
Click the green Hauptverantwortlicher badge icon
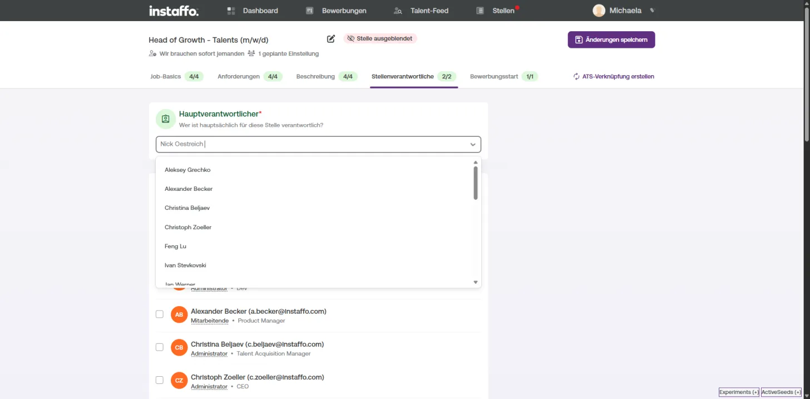point(166,119)
